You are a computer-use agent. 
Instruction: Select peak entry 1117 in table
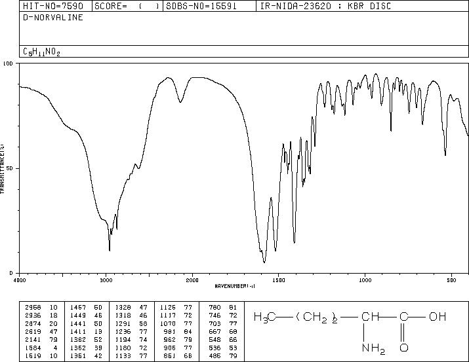(x=176, y=315)
